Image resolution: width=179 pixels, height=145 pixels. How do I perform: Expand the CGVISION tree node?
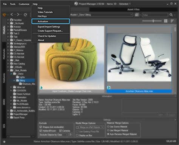(11, 90)
